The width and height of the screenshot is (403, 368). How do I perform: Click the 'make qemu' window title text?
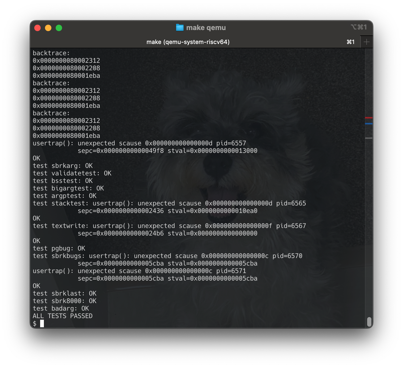coord(206,27)
